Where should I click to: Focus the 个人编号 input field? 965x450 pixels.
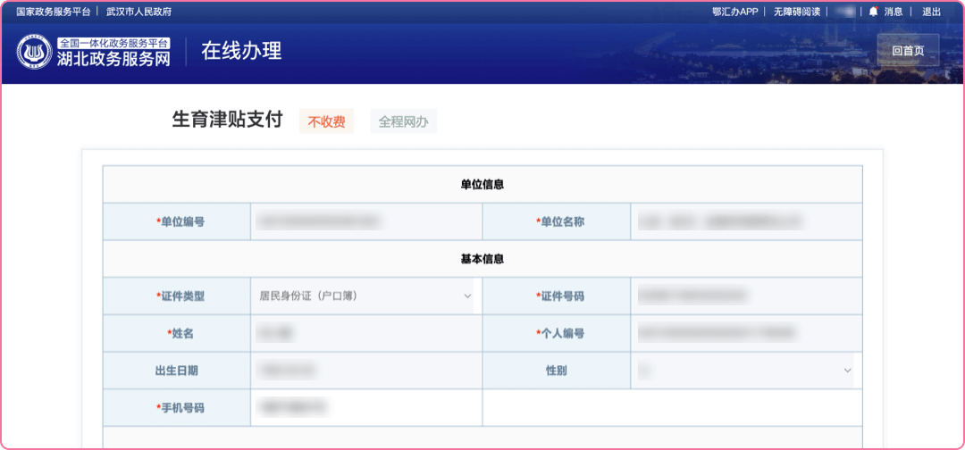tap(745, 333)
